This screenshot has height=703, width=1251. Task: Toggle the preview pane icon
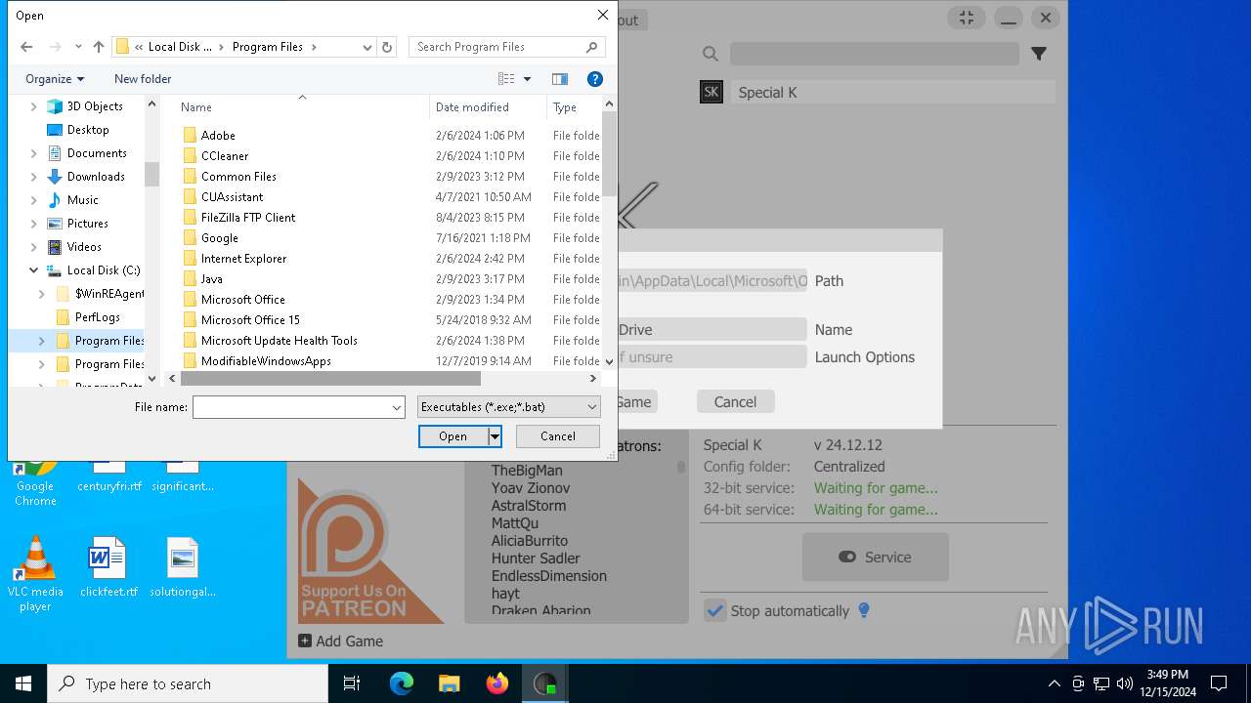(560, 79)
